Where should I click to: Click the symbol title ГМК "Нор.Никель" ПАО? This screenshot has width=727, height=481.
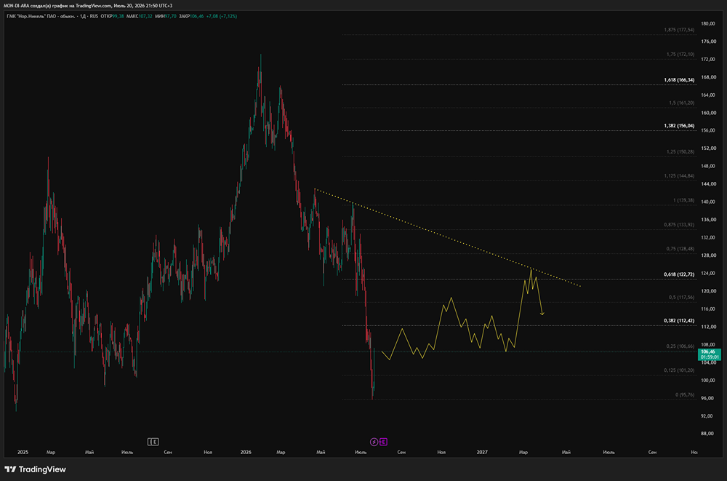(x=31, y=16)
